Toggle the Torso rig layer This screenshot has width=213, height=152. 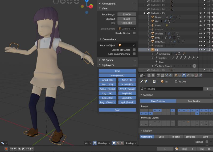[117, 71]
